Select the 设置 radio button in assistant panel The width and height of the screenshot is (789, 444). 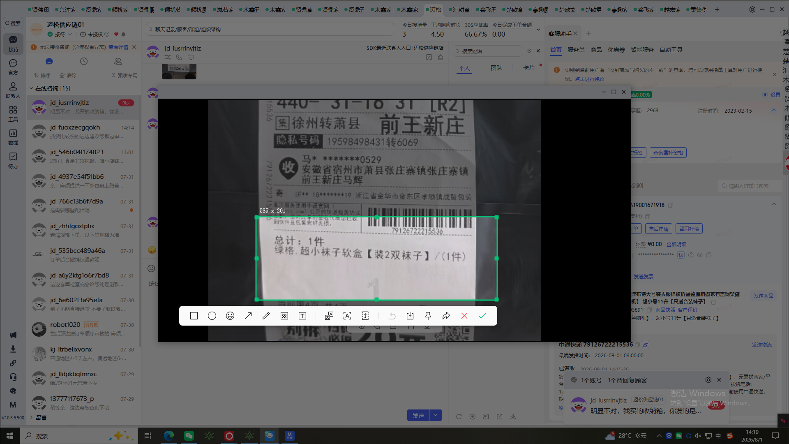[765, 95]
